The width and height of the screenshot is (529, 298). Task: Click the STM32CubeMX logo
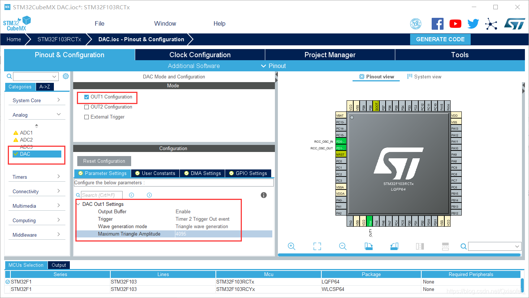tap(17, 23)
